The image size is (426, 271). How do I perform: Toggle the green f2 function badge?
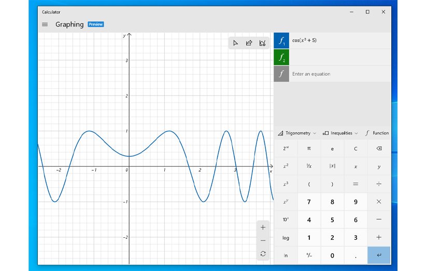[x=281, y=57]
